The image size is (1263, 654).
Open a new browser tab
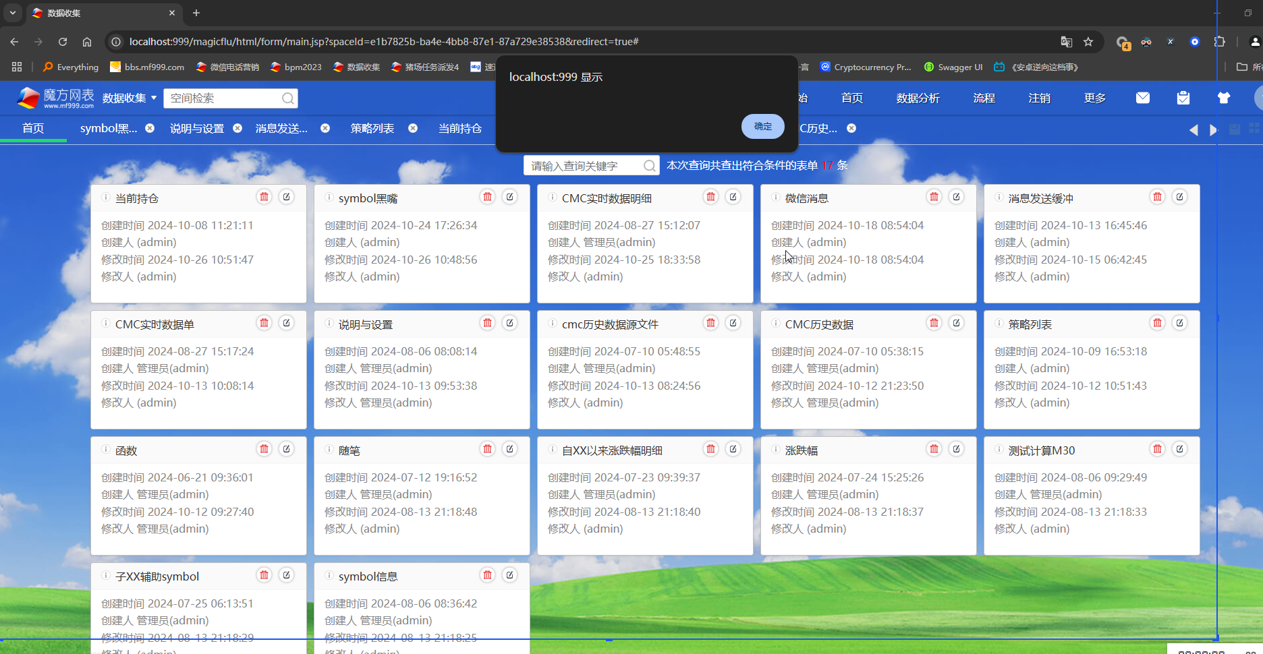(196, 13)
